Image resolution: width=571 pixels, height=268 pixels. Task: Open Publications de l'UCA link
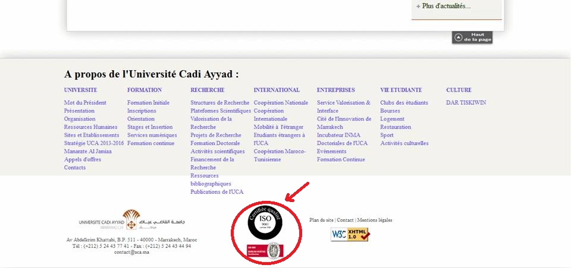(x=217, y=192)
